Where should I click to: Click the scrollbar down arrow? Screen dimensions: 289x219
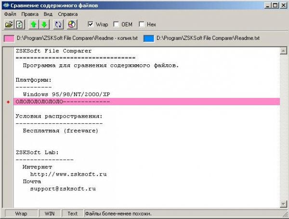tap(283, 204)
